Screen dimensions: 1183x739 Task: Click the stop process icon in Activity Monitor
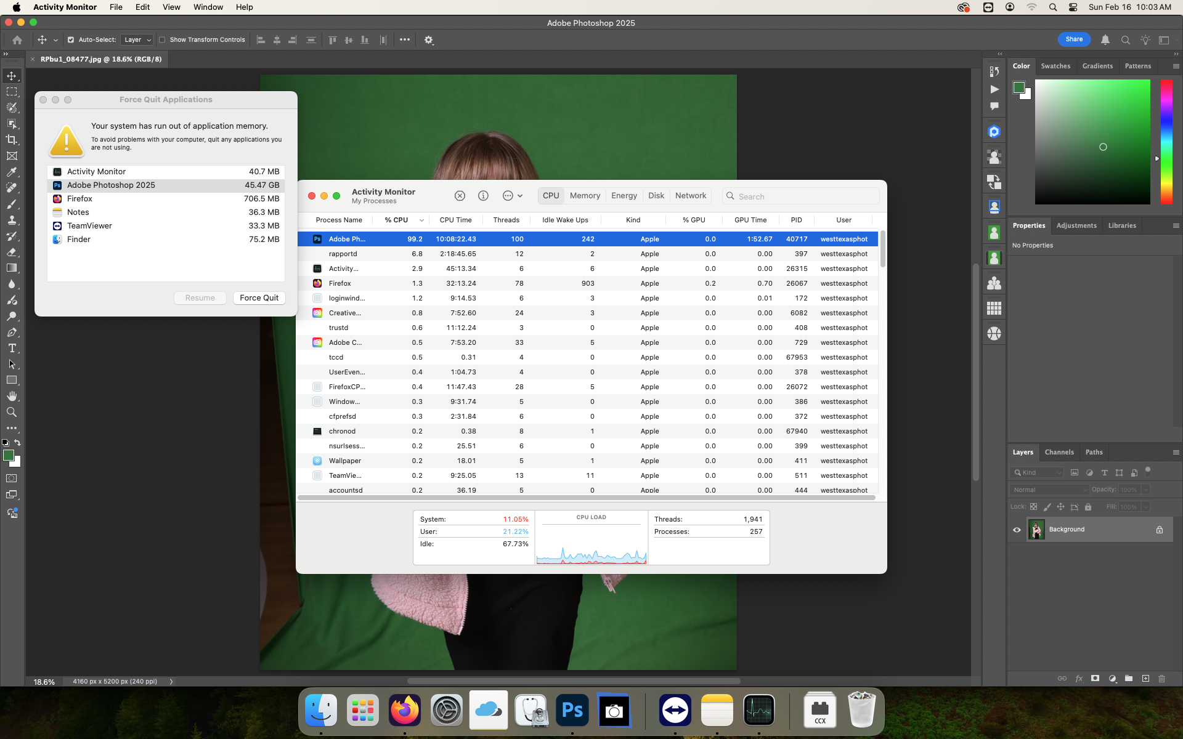point(460,196)
